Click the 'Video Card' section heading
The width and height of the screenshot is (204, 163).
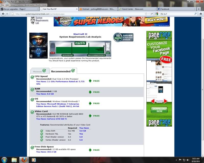click(x=41, y=111)
